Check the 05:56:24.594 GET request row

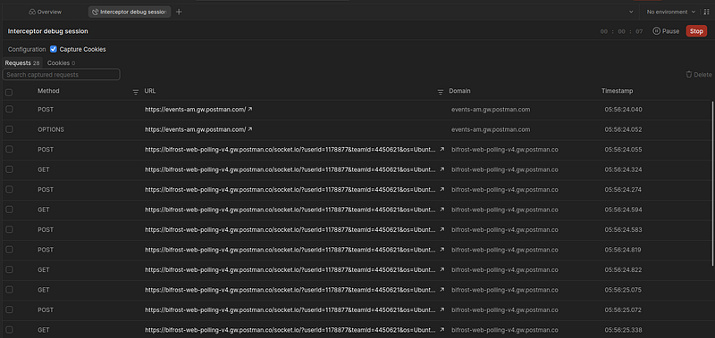(9, 210)
